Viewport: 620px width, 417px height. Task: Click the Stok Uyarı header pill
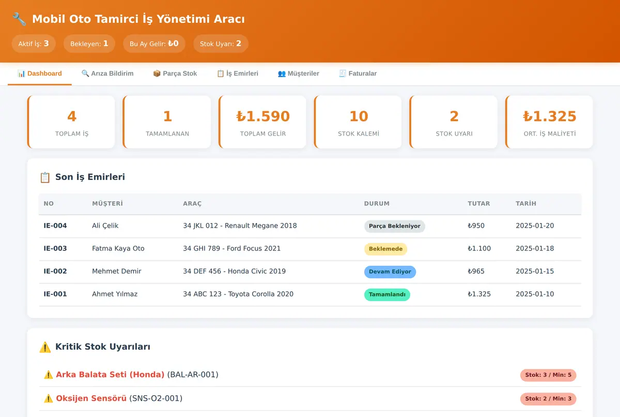[x=221, y=43]
